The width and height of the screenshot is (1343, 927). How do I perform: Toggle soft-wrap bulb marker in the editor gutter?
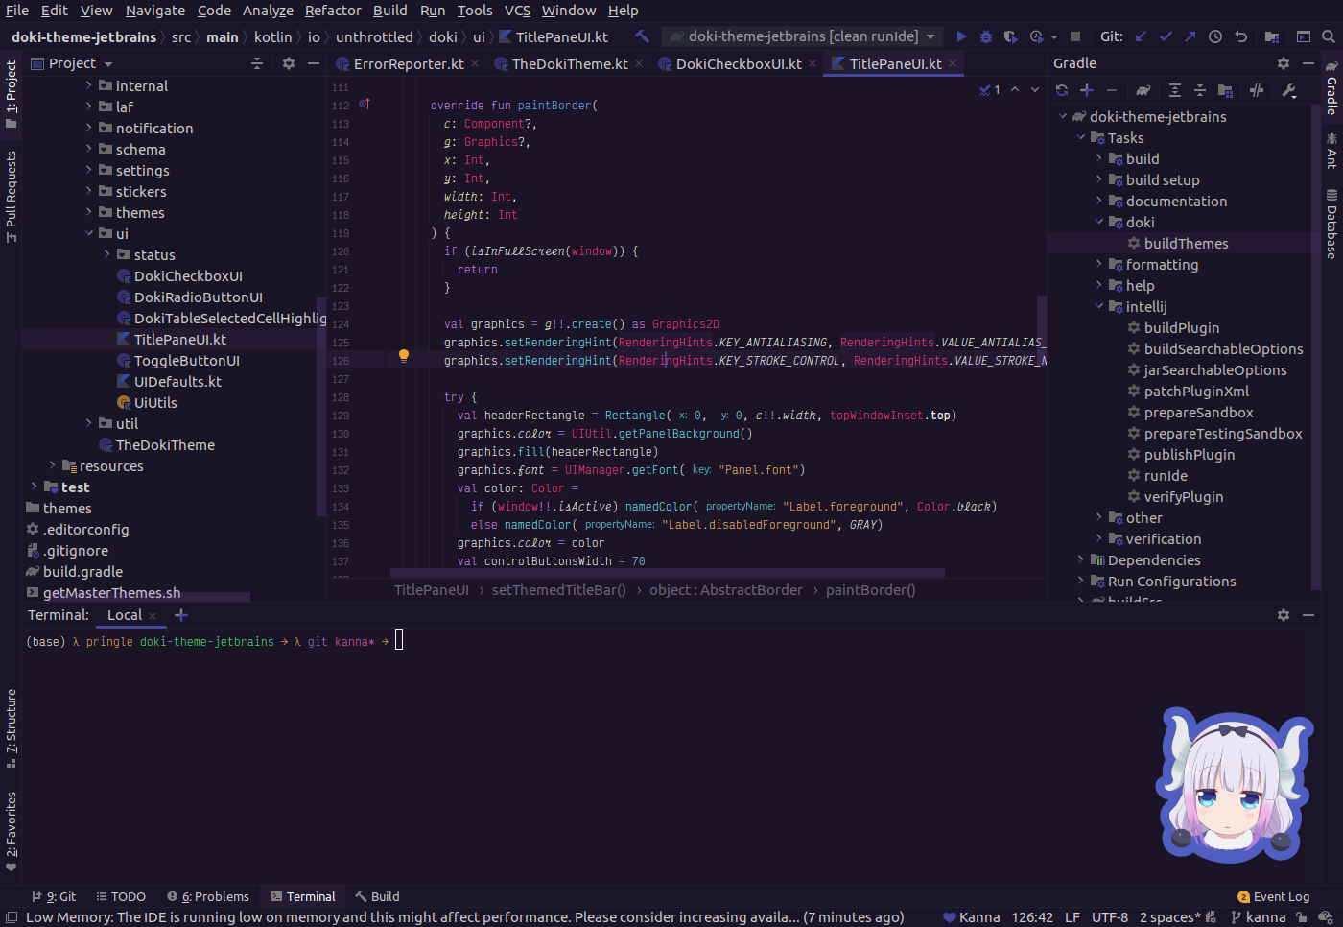point(403,356)
